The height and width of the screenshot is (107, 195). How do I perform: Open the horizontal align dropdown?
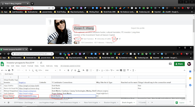98,70
